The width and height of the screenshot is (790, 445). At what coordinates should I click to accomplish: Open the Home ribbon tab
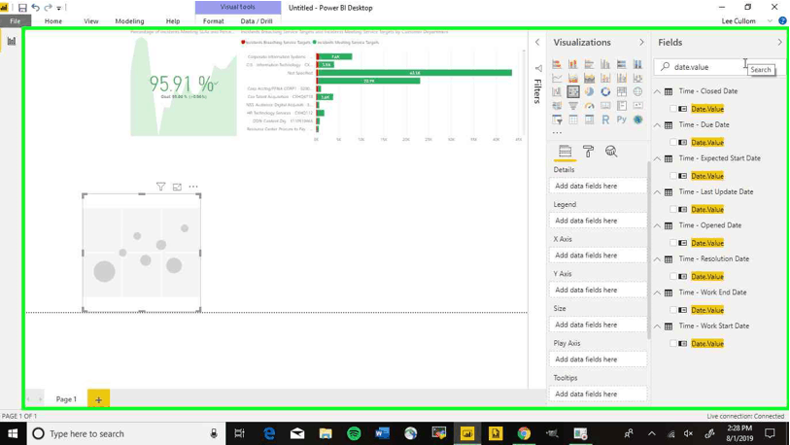coord(52,21)
